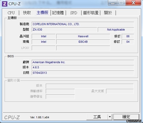Minimize the CPU-Z window
143x123 pixels.
pos(113,3)
